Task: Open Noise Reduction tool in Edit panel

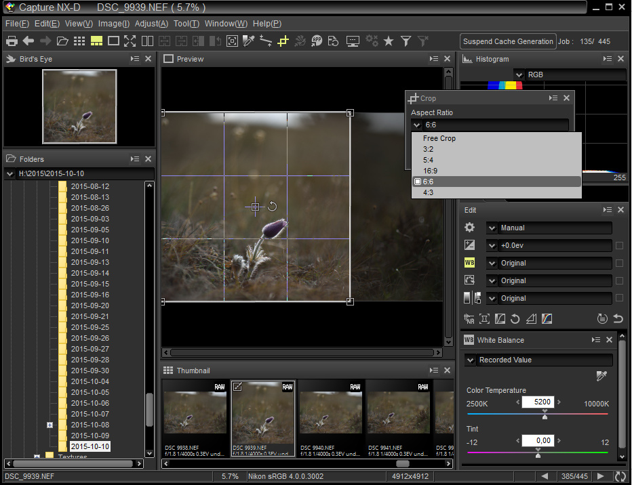Action: point(469,318)
